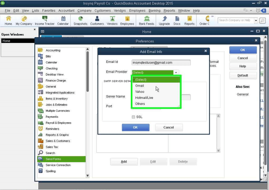
Task: Select Accounting preferences icon
Action: point(41,50)
